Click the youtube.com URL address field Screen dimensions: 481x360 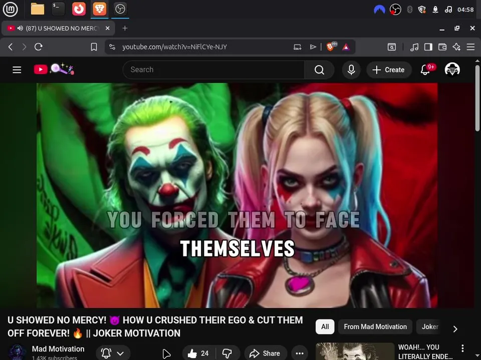coord(174,47)
